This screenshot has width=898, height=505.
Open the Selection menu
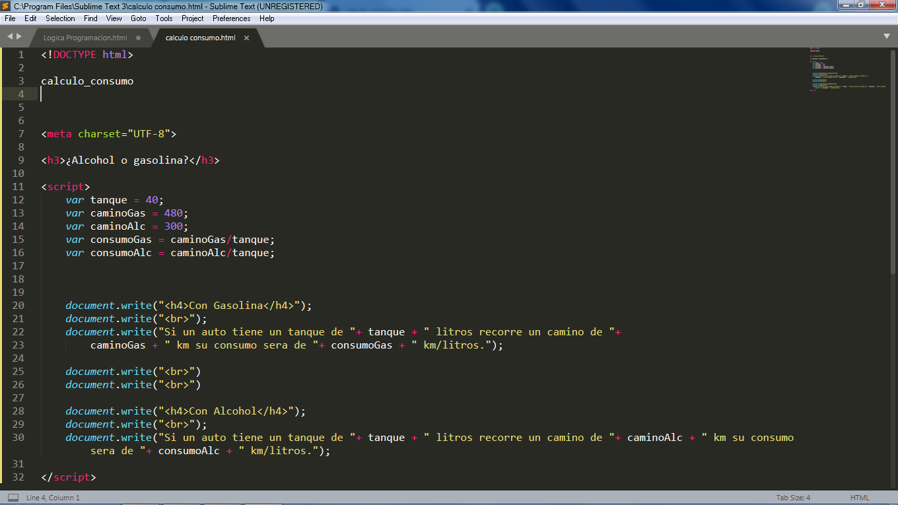[60, 18]
